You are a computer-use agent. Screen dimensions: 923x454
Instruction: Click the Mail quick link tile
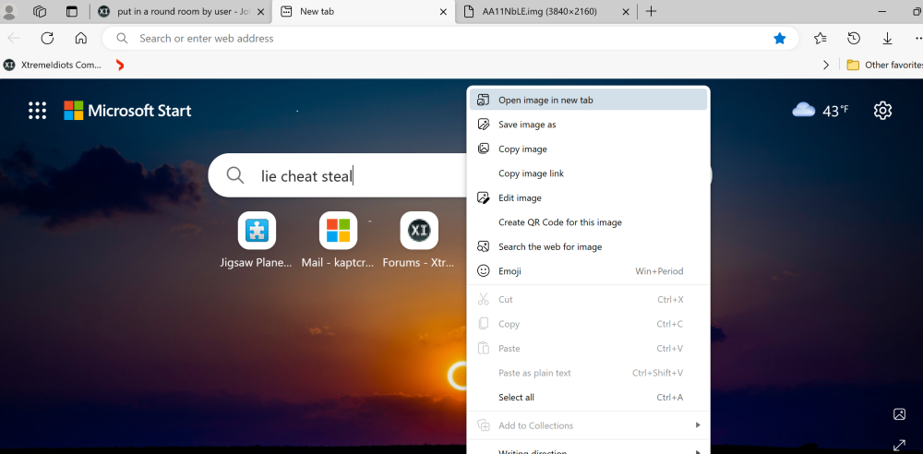338,231
